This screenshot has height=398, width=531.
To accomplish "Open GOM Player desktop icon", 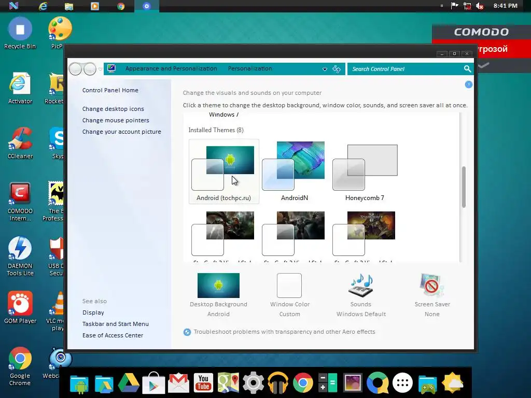I will [x=20, y=307].
